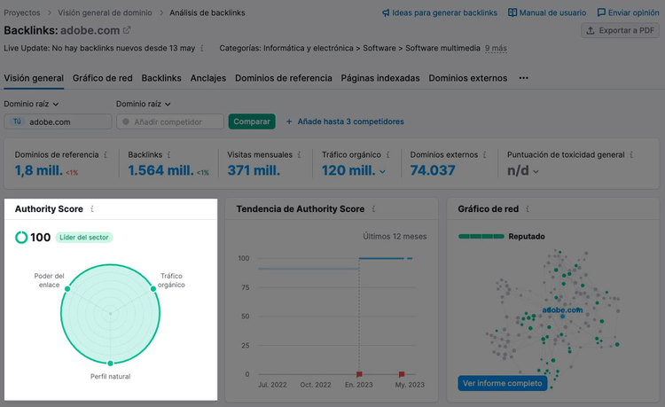Screen dimensions: 665x407
Task: Click the Comparar button
Action: pos(252,121)
